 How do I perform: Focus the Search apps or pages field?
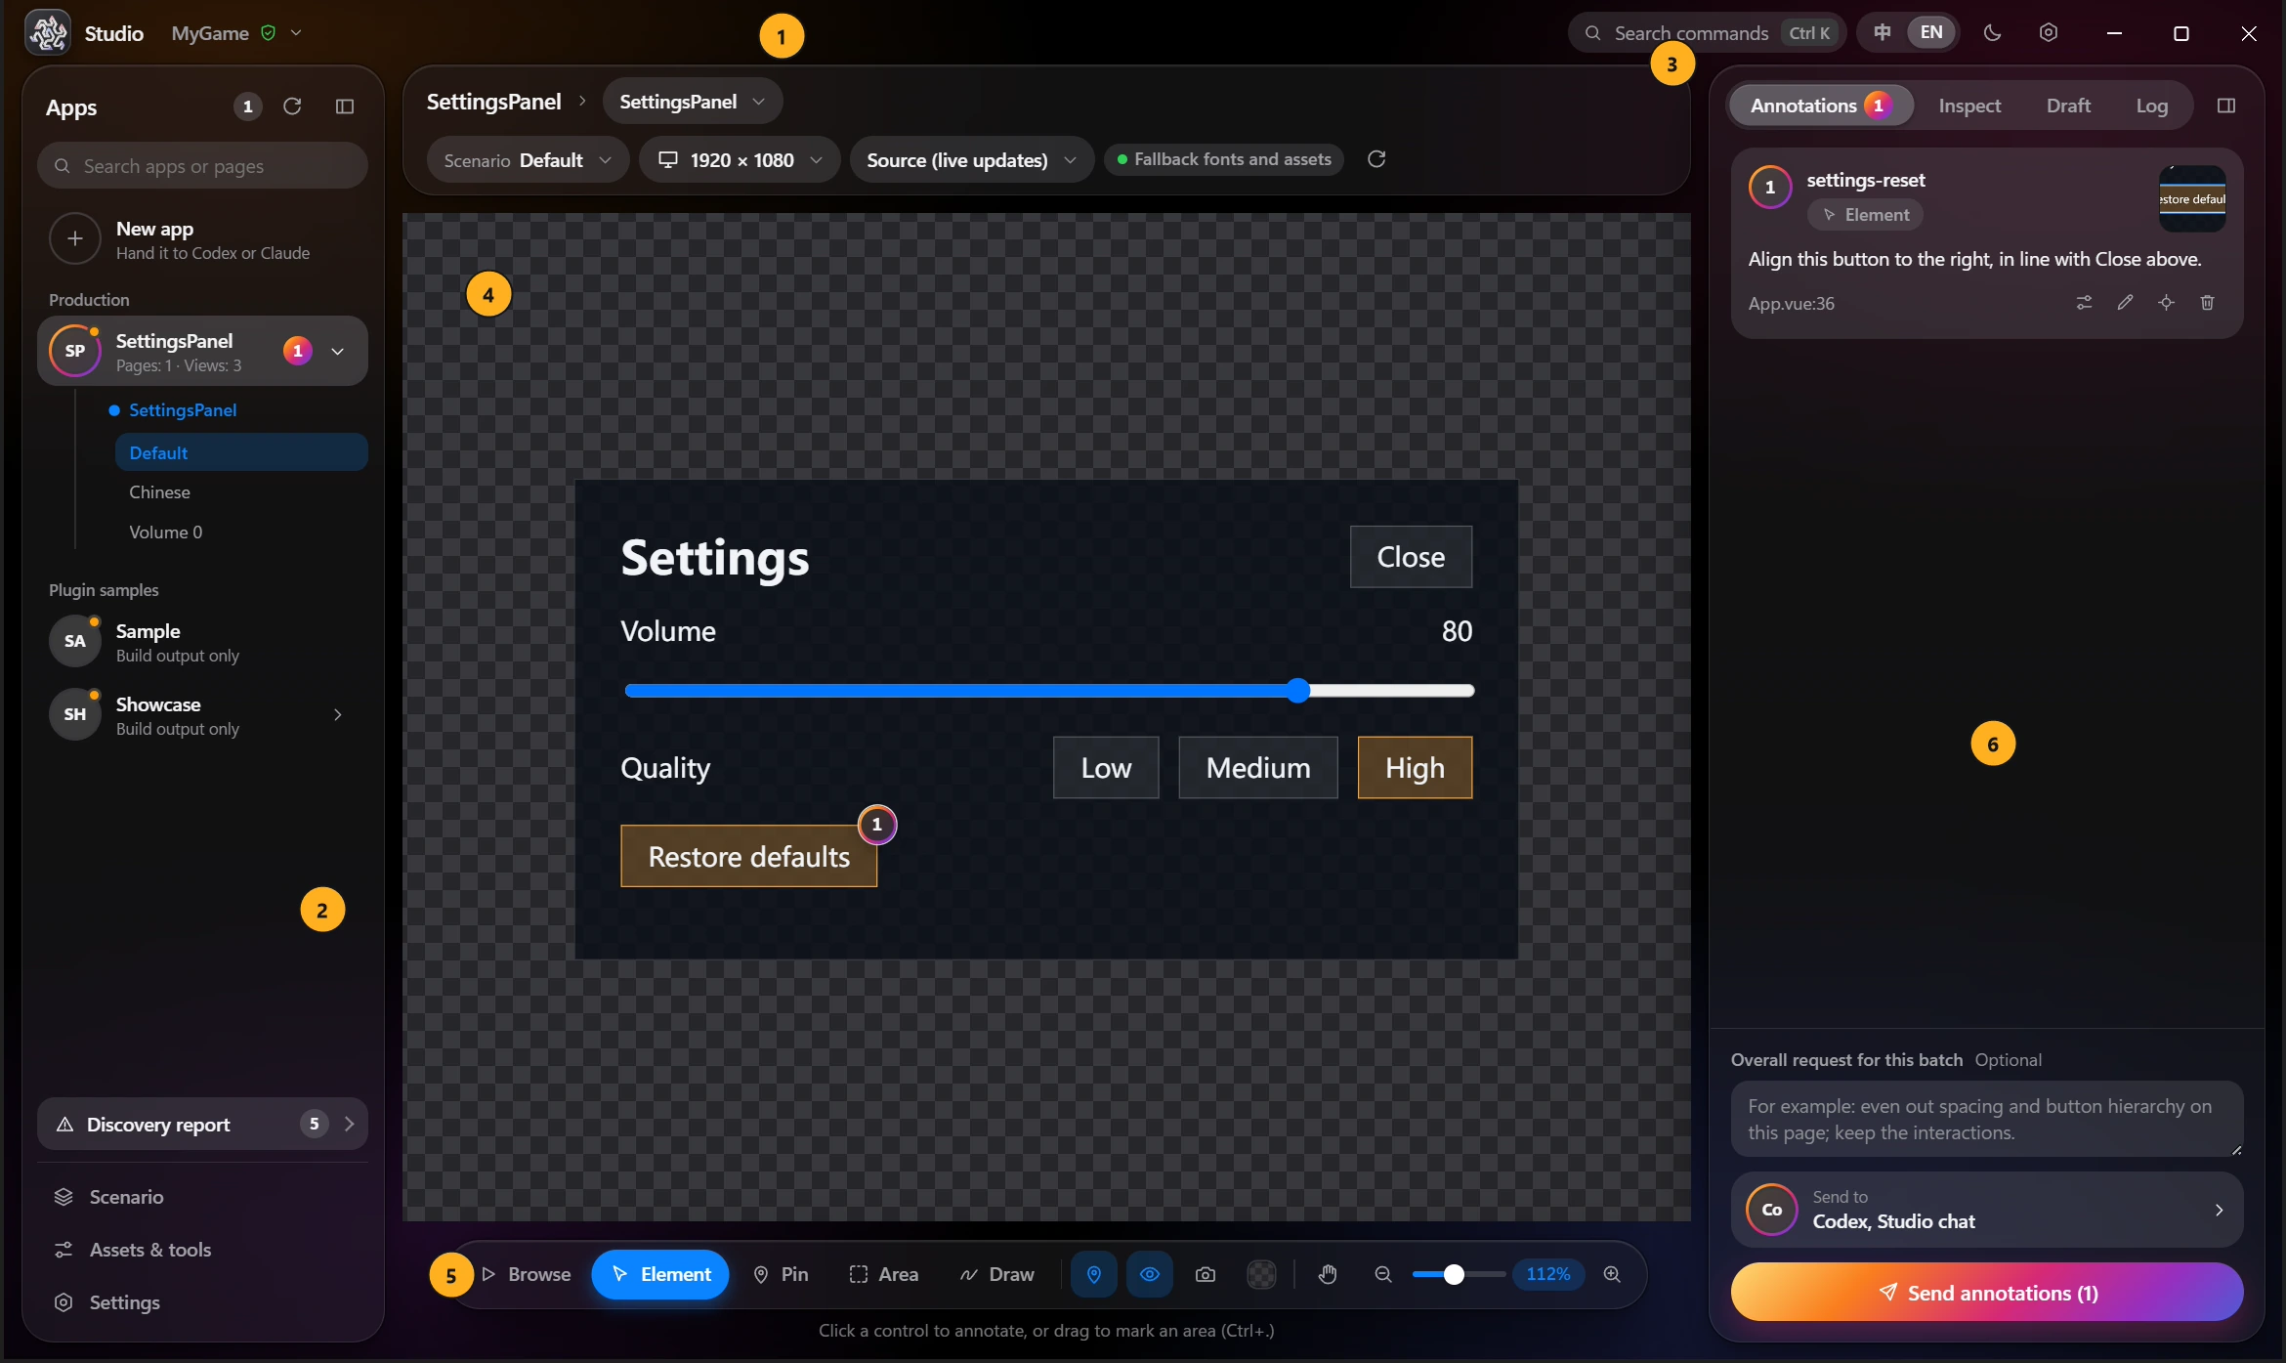click(202, 166)
